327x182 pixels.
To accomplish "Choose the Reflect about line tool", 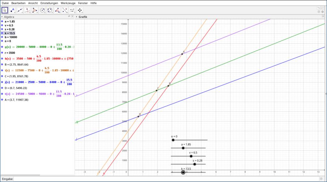I will click(x=65, y=10).
